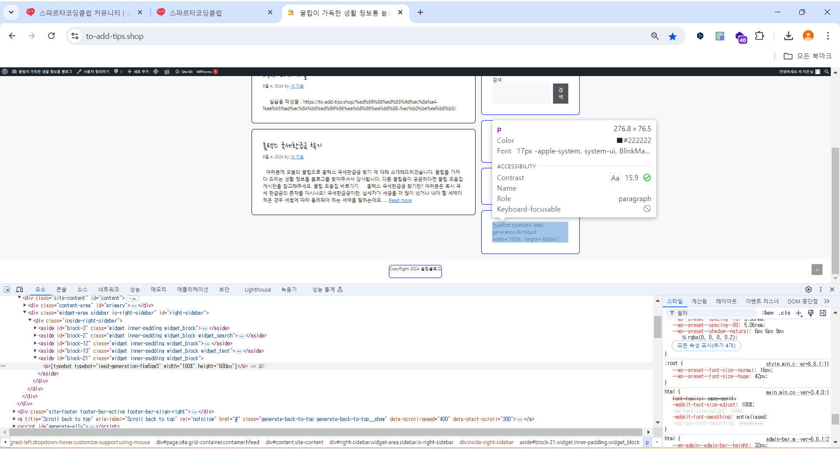Expand the aside block-2 widget_search node
The height and width of the screenshot is (449, 840).
[x=35, y=335]
